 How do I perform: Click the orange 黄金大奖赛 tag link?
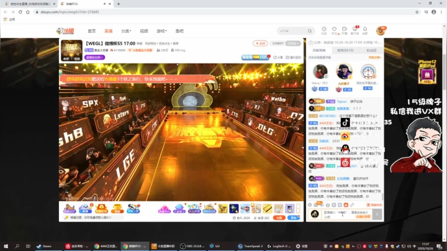[140, 50]
